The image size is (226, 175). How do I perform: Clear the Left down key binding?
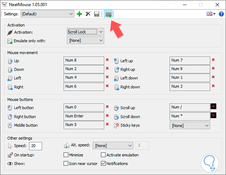coord(213,77)
